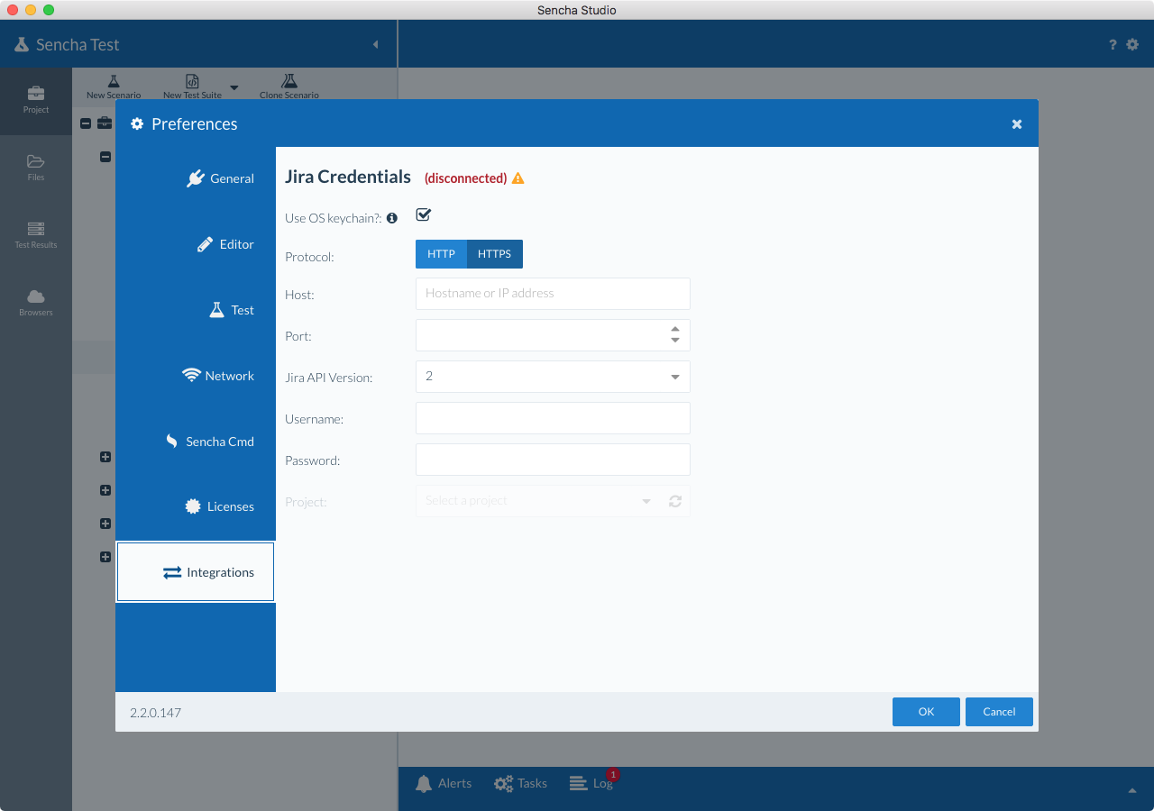Viewport: 1154px width, 811px height.
Task: Click the Cancel button
Action: (x=999, y=712)
